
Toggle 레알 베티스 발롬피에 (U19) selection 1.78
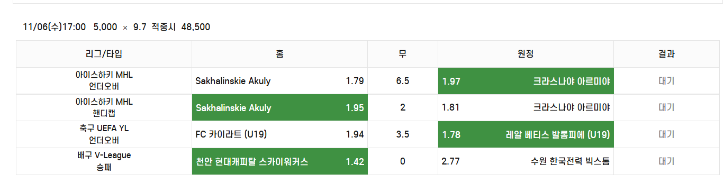point(526,134)
